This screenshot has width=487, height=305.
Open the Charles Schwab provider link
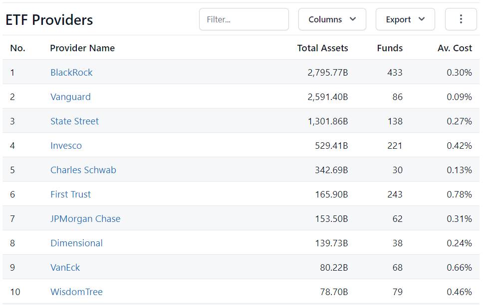[83, 170]
